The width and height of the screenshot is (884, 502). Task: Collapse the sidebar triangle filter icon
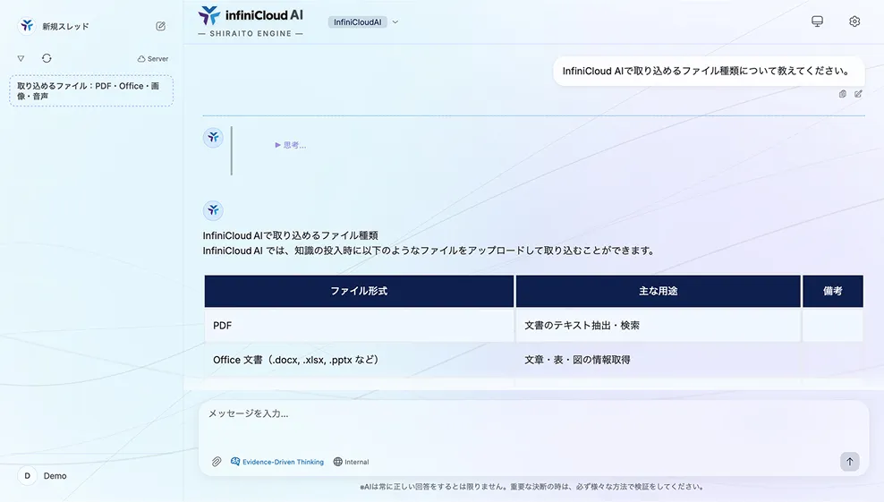[21, 58]
